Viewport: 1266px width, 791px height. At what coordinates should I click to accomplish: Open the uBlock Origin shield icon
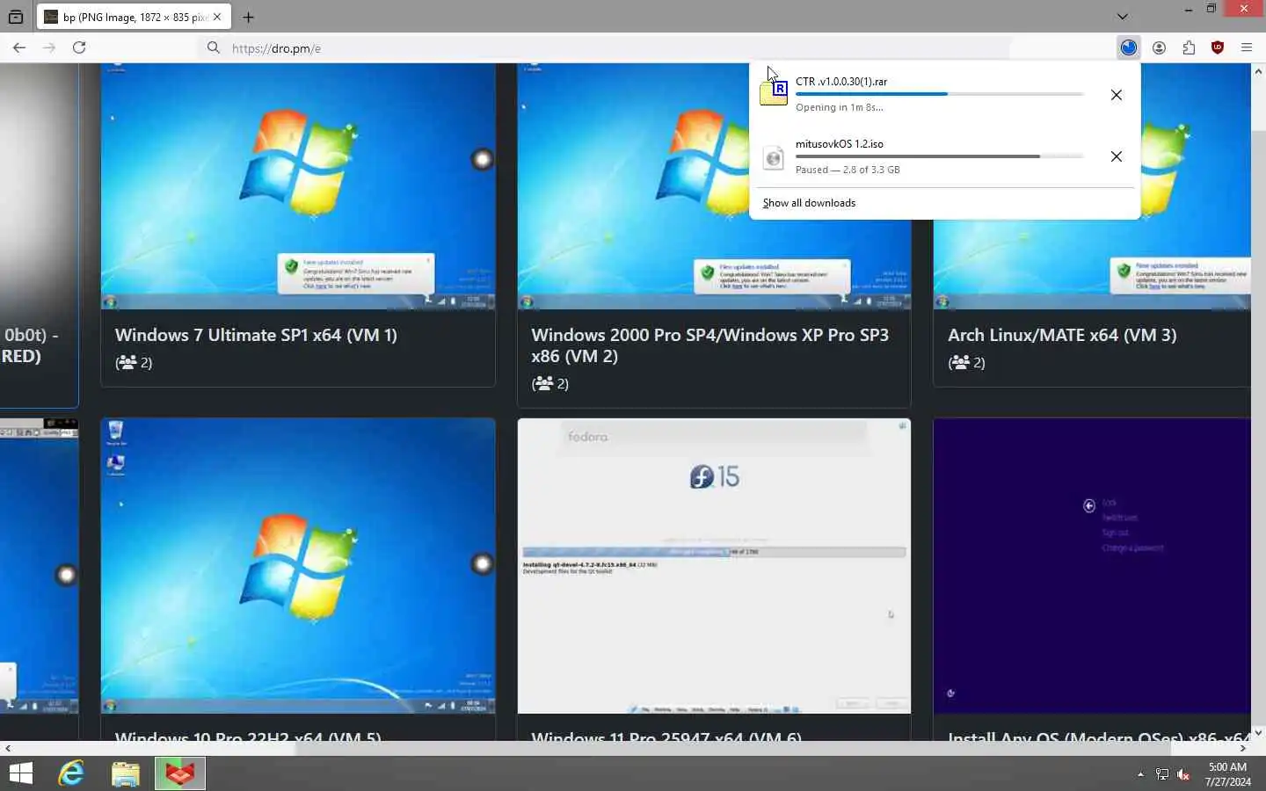tap(1218, 47)
